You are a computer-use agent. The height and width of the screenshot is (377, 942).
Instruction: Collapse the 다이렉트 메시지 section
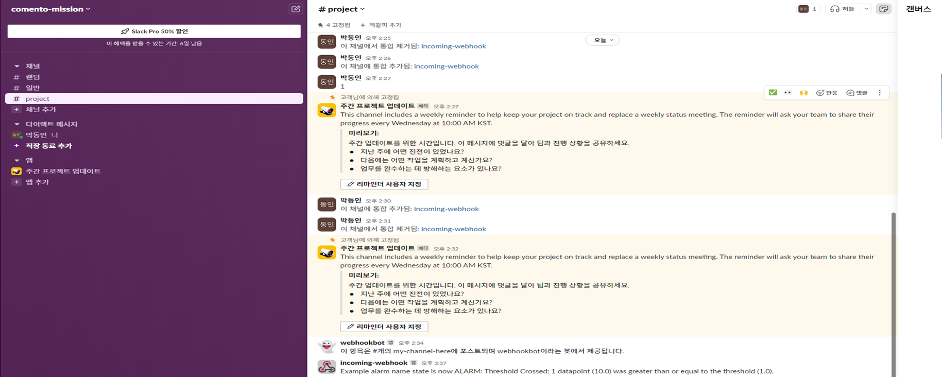click(16, 124)
